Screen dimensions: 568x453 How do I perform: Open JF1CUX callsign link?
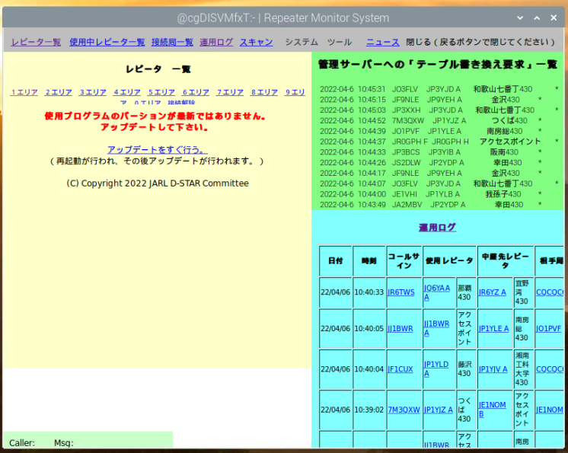click(400, 369)
